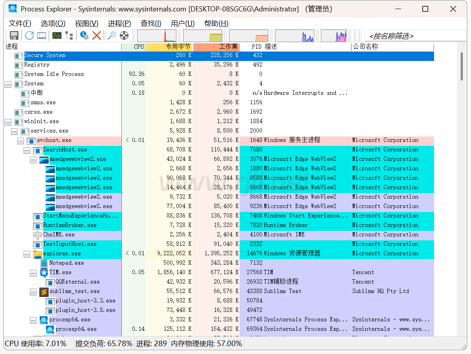Open the 选项(O) menu
This screenshot has height=354, width=471.
[53, 24]
